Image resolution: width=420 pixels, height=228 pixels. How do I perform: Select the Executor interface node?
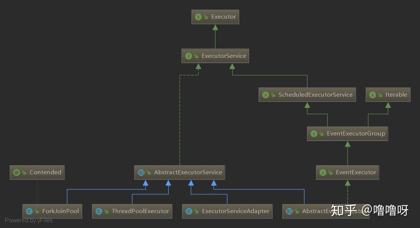pos(215,17)
